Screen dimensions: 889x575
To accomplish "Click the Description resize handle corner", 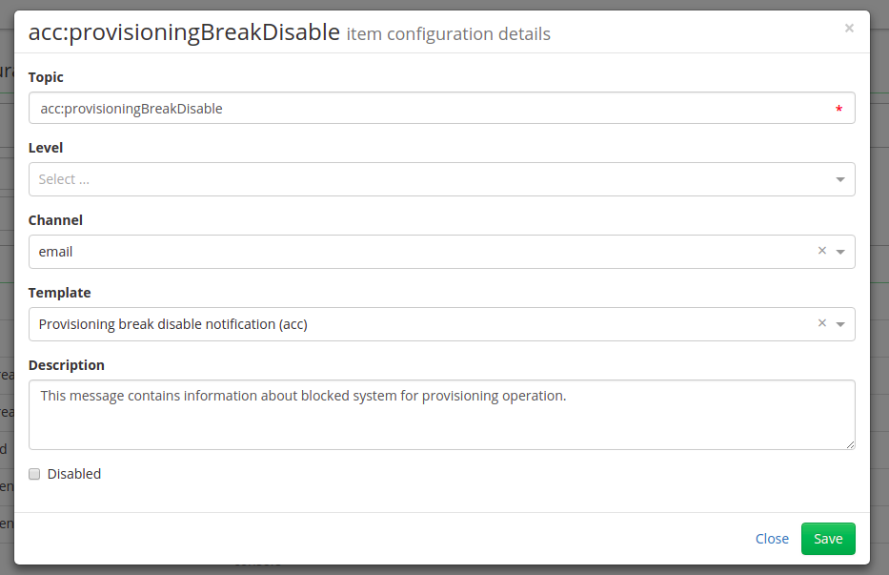I will click(x=851, y=445).
